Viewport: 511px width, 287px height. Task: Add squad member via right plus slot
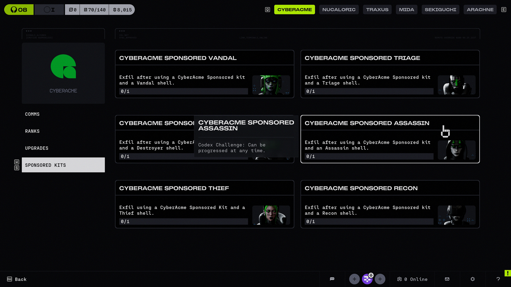pos(380,279)
